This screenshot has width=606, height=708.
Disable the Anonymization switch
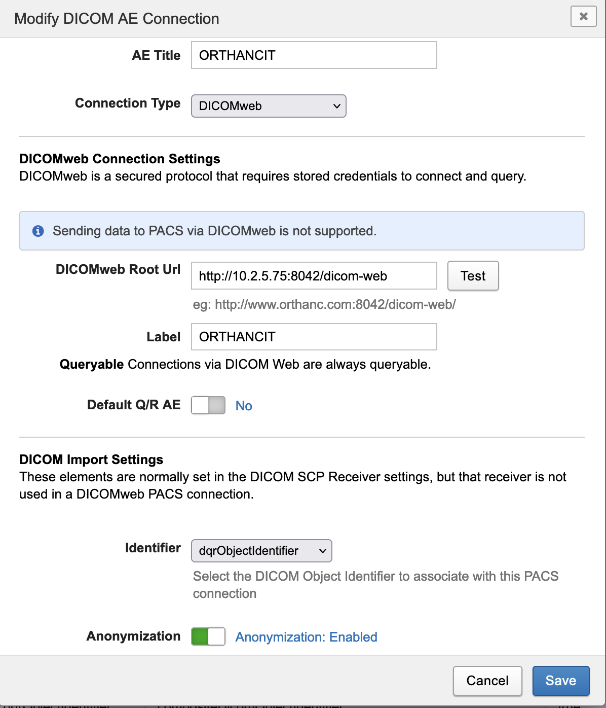tap(208, 636)
